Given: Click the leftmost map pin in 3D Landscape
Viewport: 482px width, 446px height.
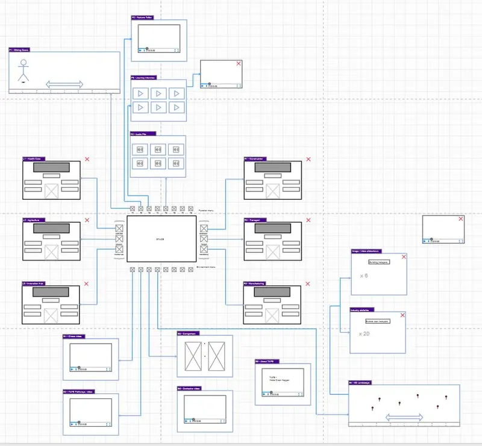Looking at the screenshot, I should pyautogui.click(x=372, y=409).
